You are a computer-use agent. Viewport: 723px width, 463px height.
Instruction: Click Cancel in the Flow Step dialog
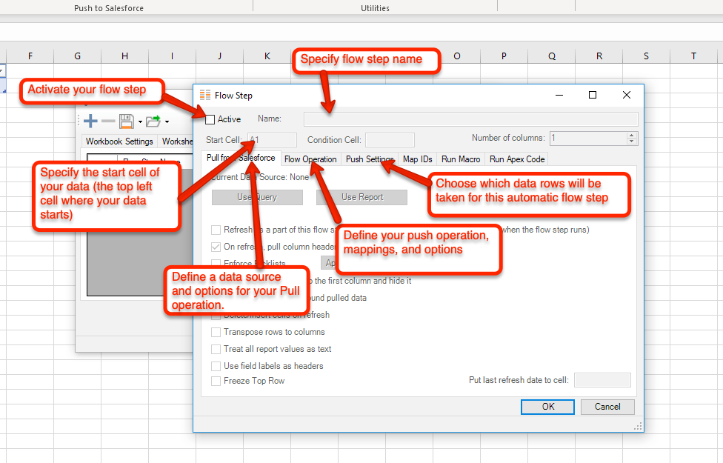click(x=607, y=407)
